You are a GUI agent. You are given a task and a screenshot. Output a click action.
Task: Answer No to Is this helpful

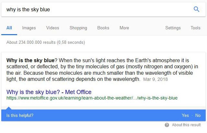click(x=198, y=115)
